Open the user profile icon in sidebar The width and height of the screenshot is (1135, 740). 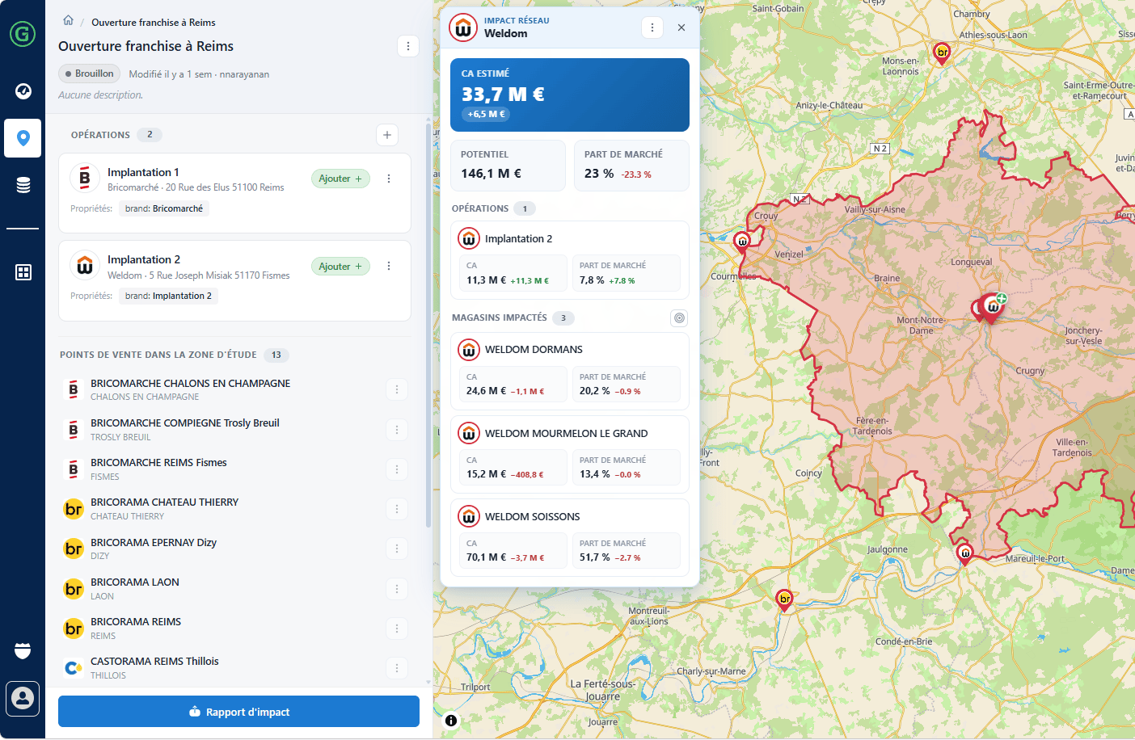point(23,698)
